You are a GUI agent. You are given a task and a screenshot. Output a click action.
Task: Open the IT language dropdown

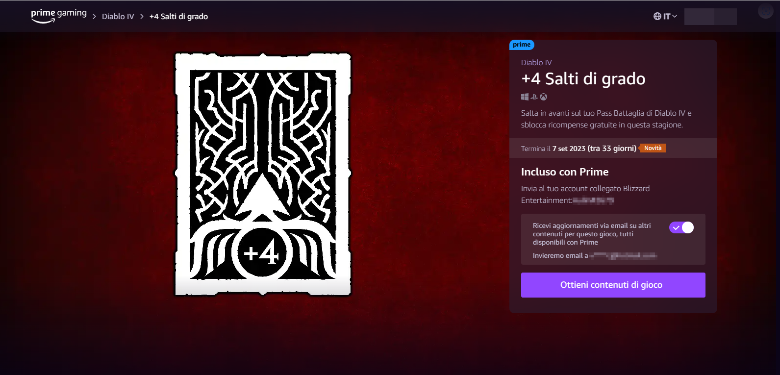click(665, 16)
